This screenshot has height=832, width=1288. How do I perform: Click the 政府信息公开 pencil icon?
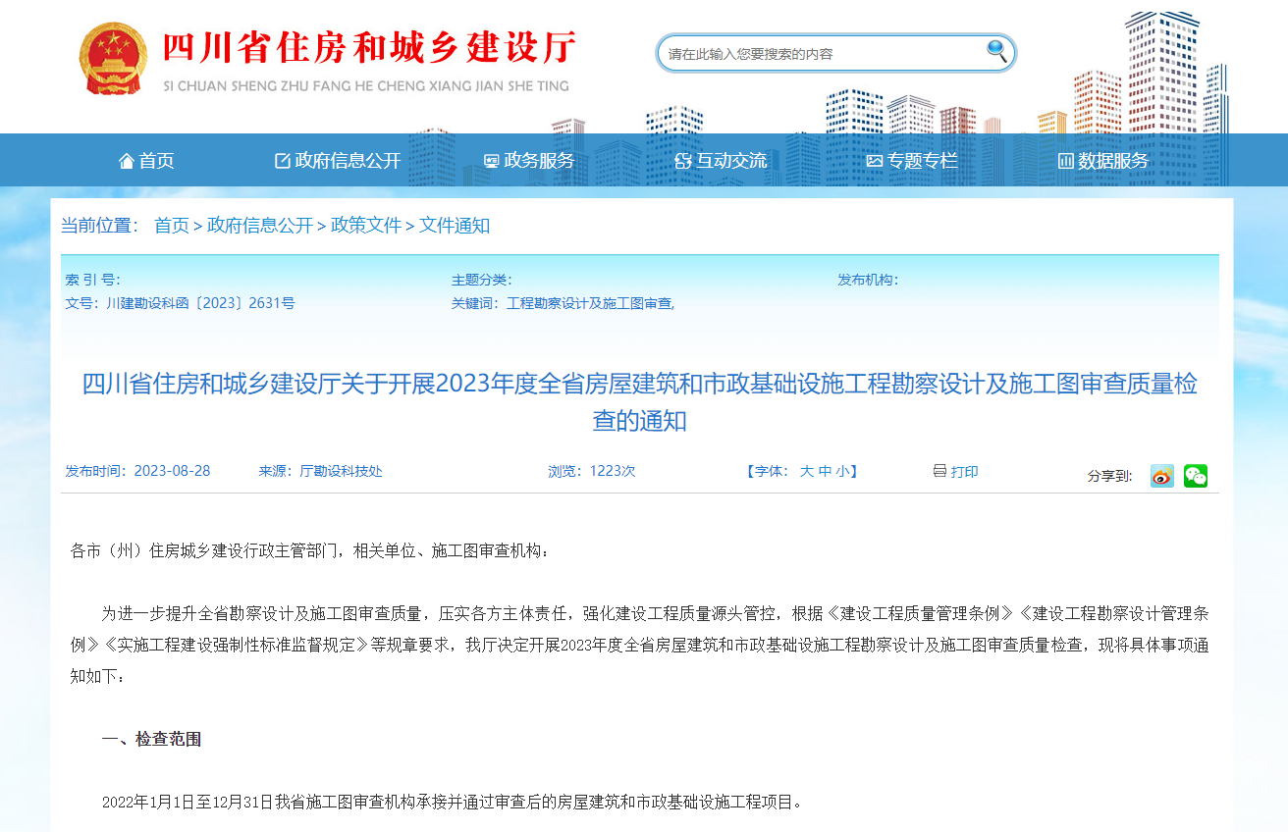[x=282, y=160]
